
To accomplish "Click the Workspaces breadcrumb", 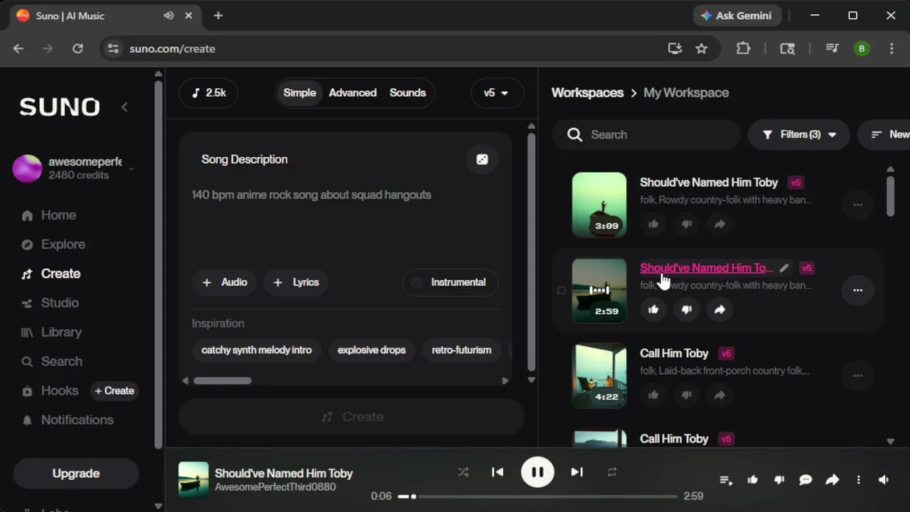I will coord(587,92).
